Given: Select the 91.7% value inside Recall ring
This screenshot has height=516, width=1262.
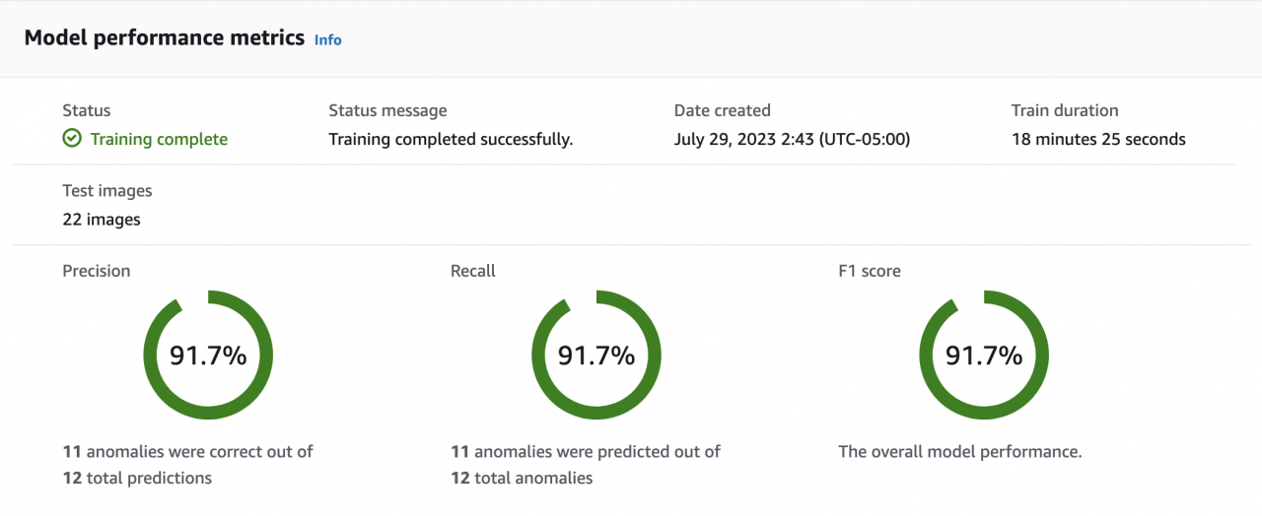Looking at the screenshot, I should [596, 355].
